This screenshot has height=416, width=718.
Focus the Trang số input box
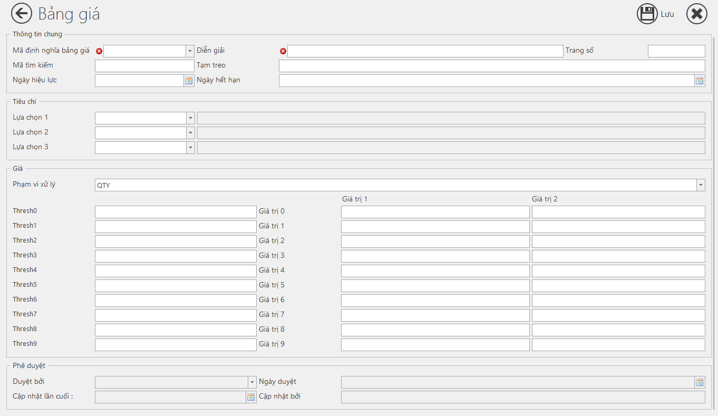pos(676,51)
